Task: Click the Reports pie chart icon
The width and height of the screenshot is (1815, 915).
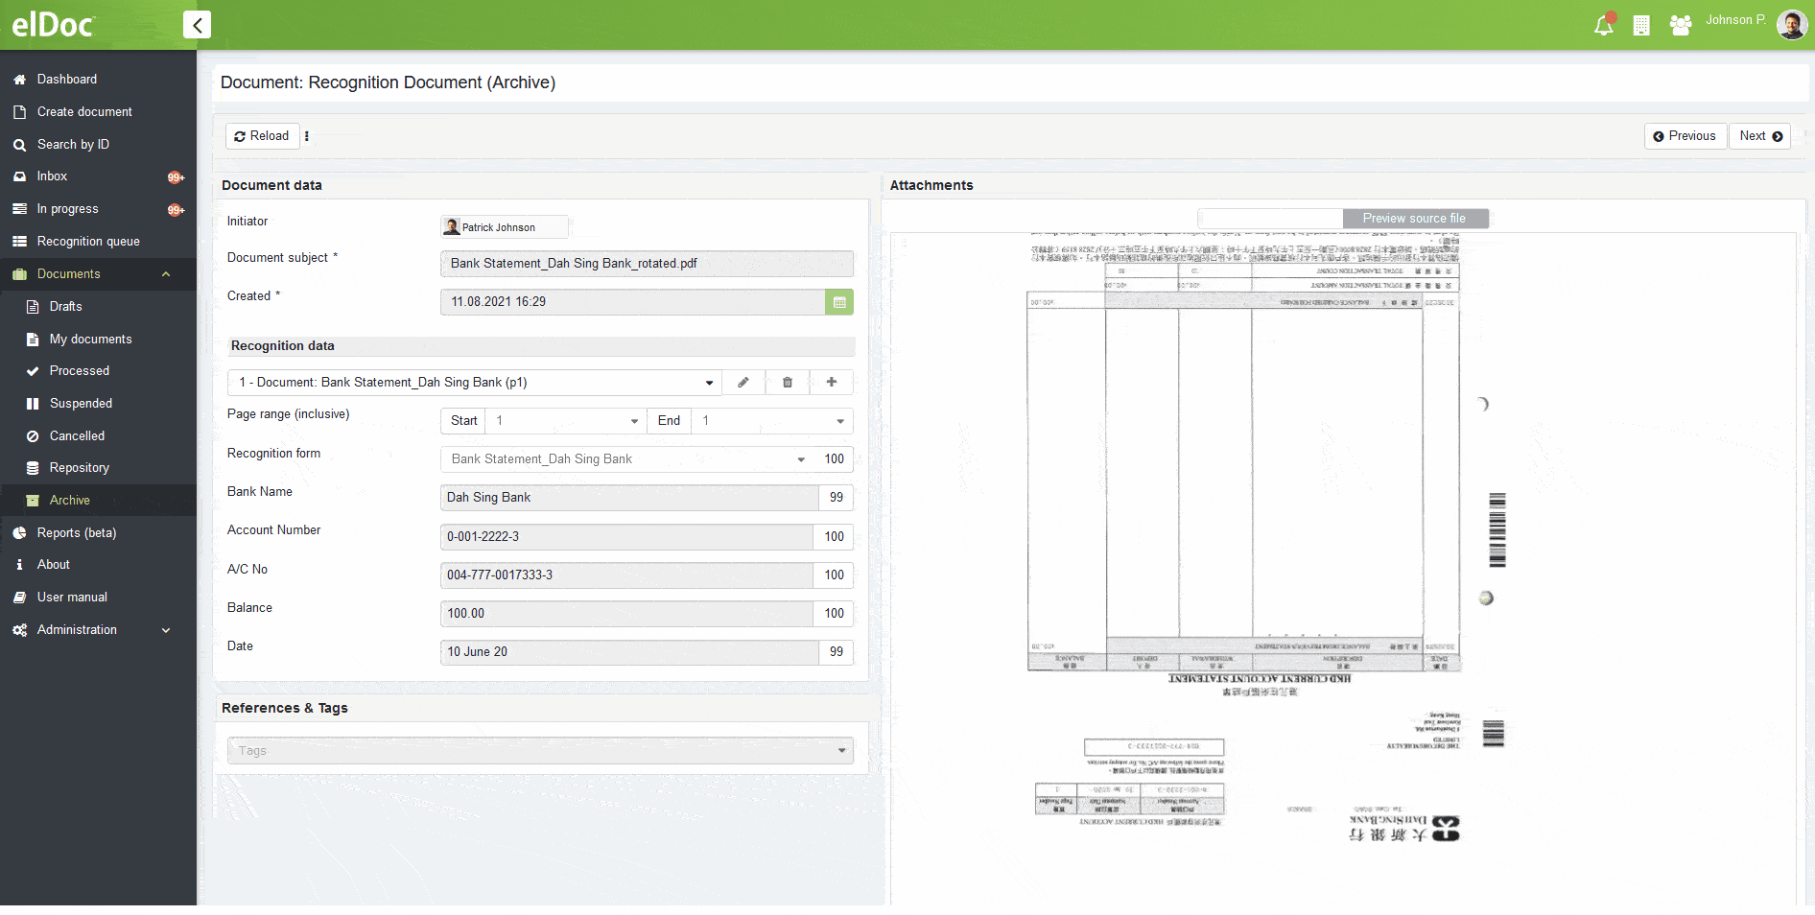Action: 19,533
